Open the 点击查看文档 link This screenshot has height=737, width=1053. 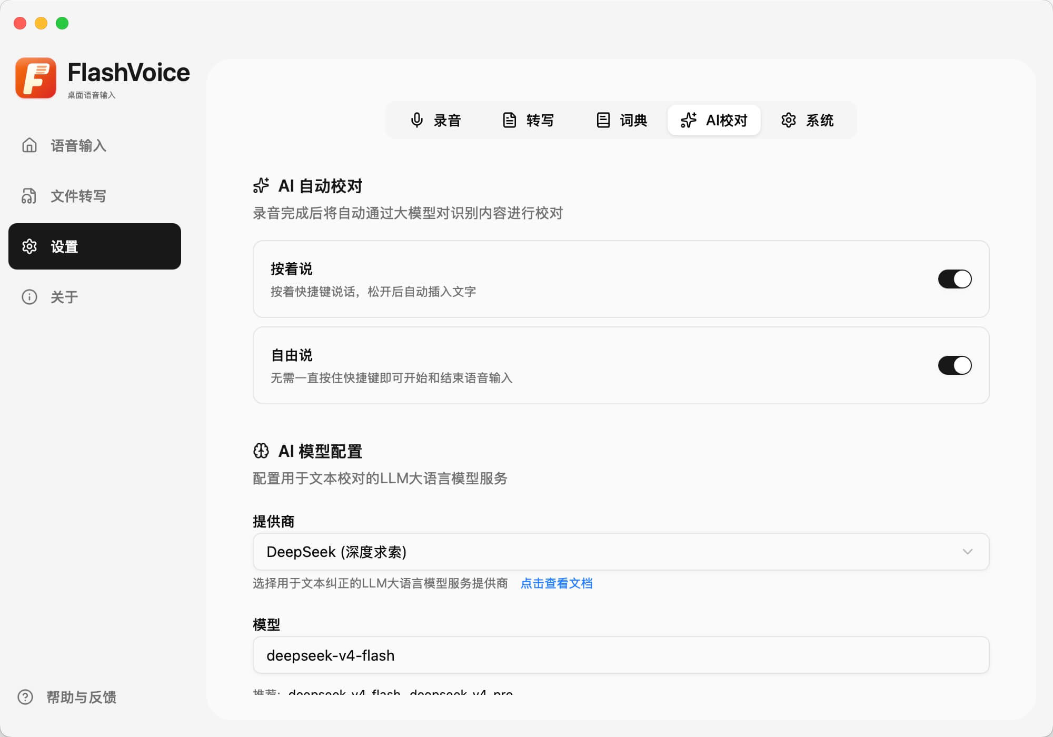pos(557,583)
